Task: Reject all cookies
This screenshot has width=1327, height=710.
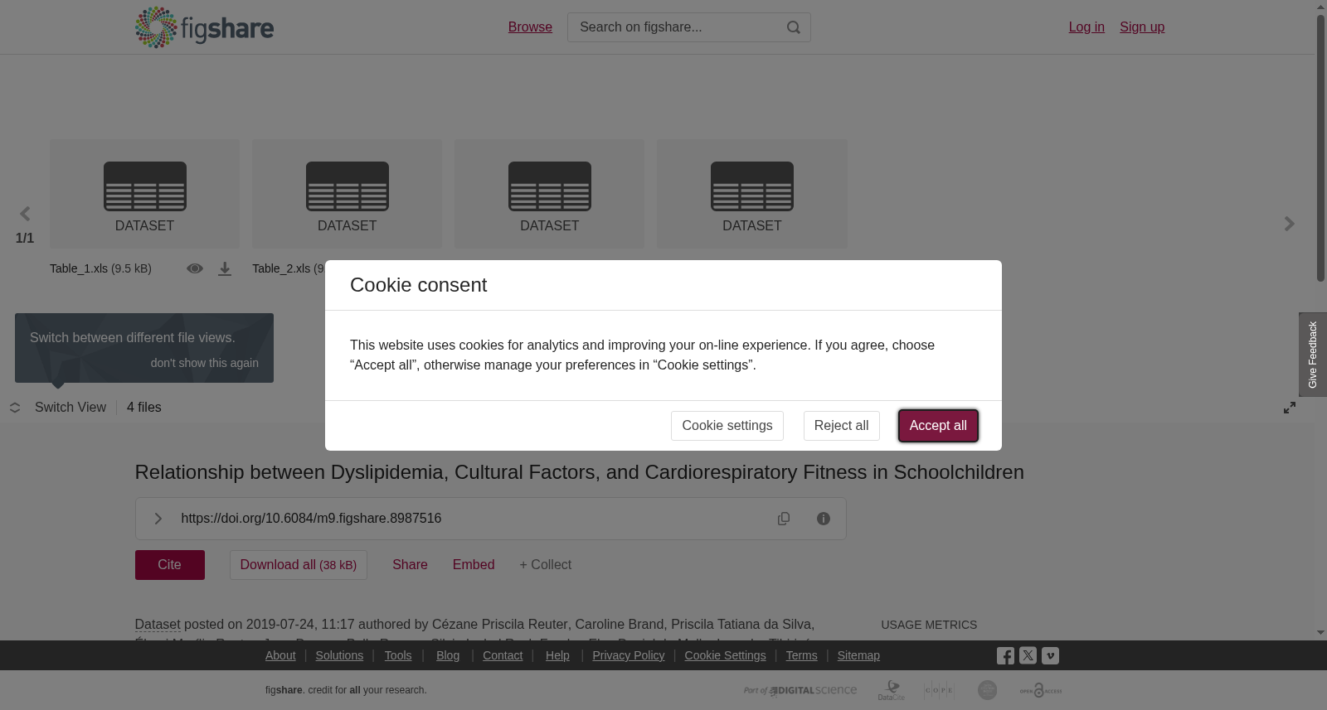Action: tap(841, 426)
